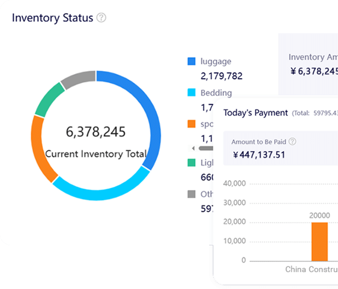Select the green segment of the donut chart
Image resolution: width=338 pixels, height=289 pixels.
click(x=48, y=99)
